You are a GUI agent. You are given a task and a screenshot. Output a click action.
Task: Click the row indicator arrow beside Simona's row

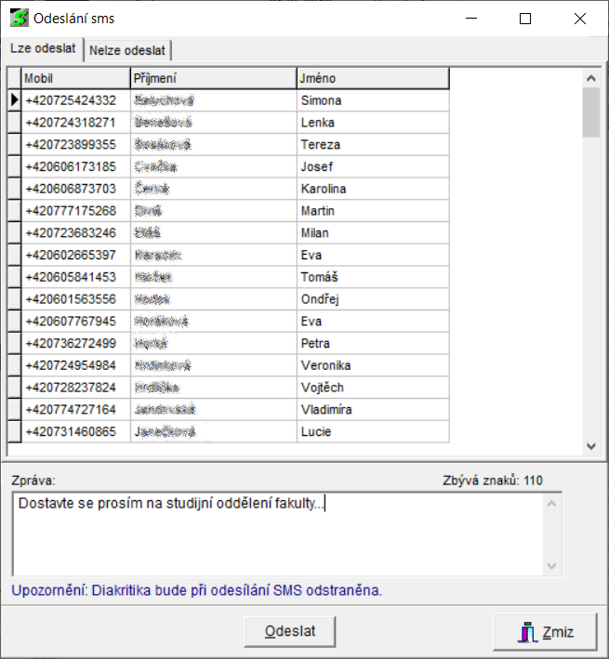(x=14, y=100)
